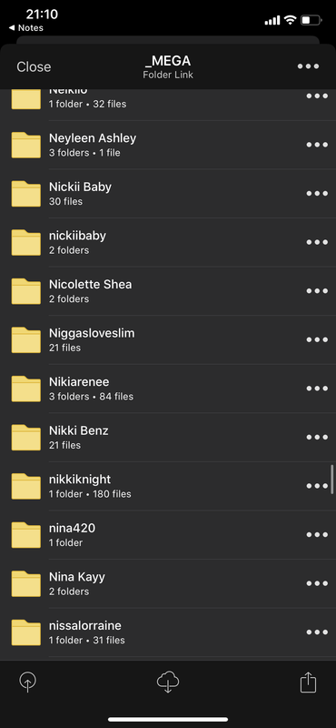Screen dimensions: 336x728
Task: Tap the cloud download icon
Action: [168, 682]
